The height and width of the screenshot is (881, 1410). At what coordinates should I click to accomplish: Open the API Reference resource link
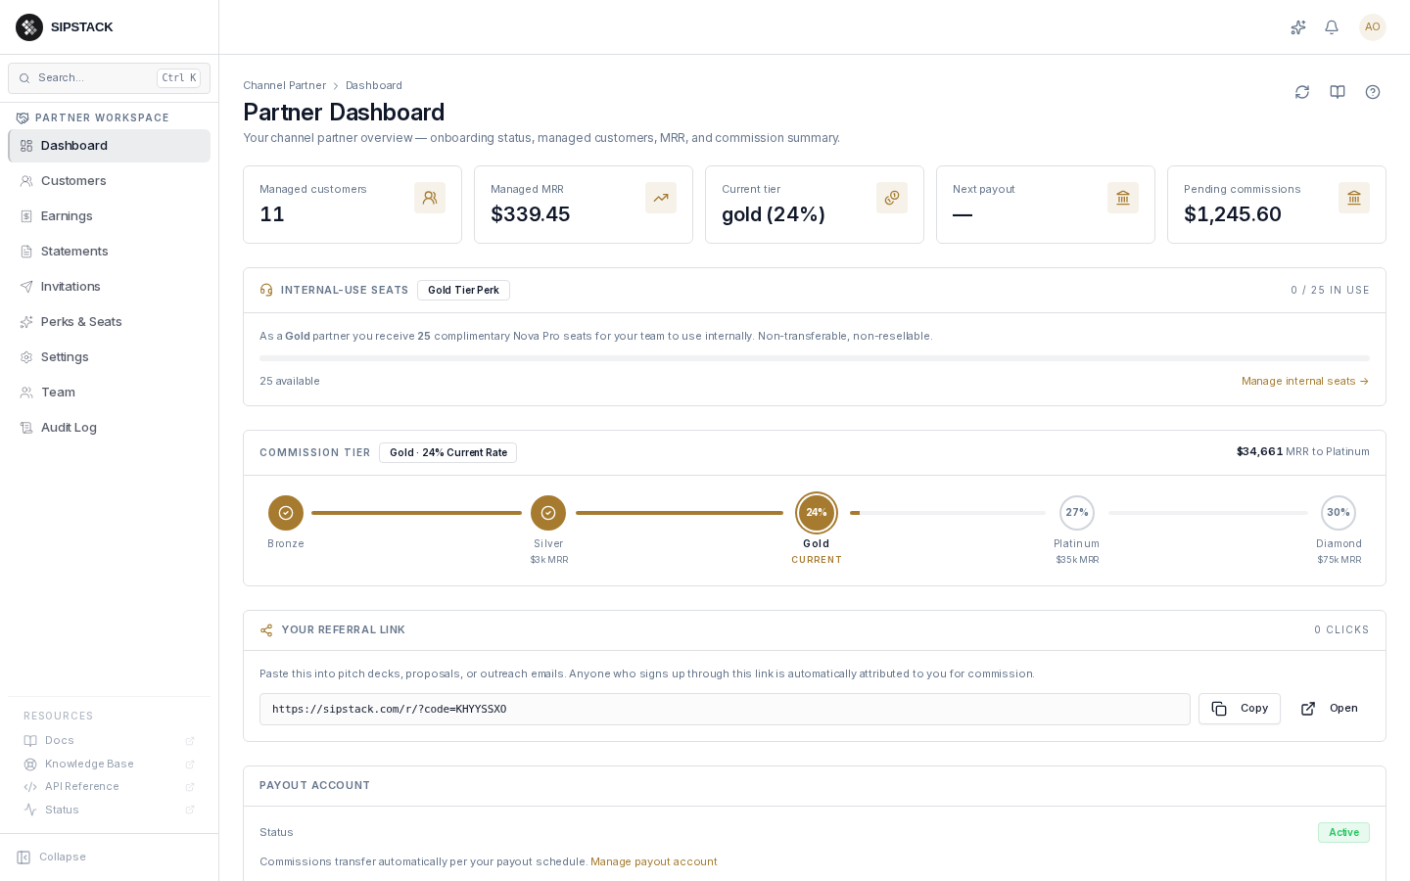pyautogui.click(x=110, y=787)
